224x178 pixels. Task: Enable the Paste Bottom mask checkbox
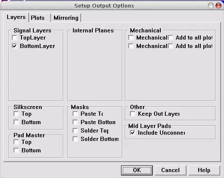(75, 122)
